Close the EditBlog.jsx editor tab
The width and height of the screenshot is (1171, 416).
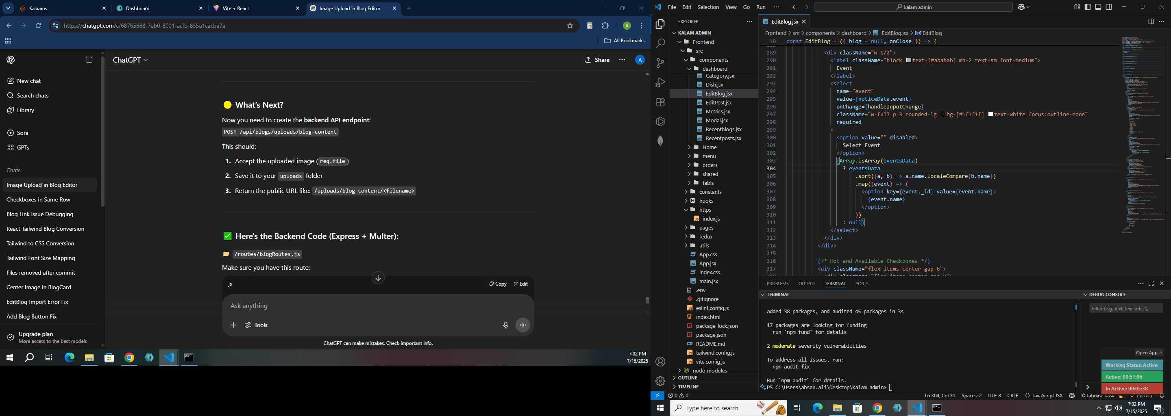[x=804, y=22]
